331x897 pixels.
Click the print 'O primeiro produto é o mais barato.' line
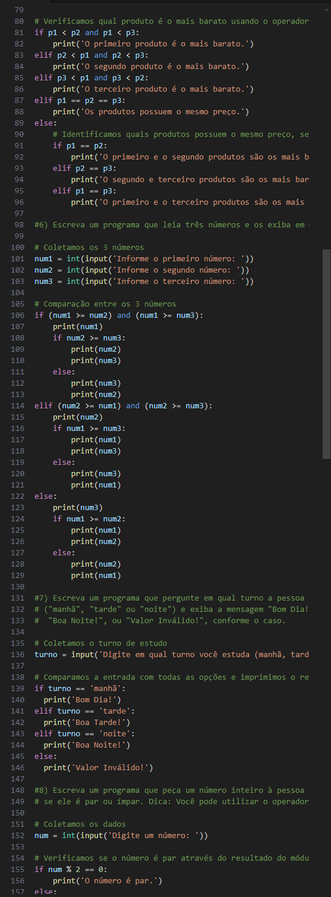153,43
